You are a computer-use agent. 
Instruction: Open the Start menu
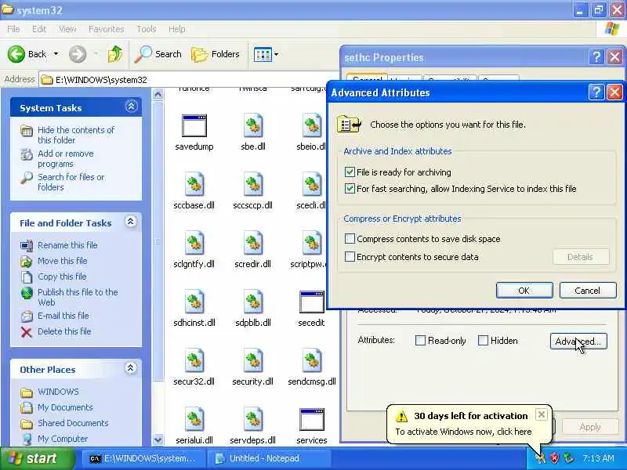tap(38, 458)
